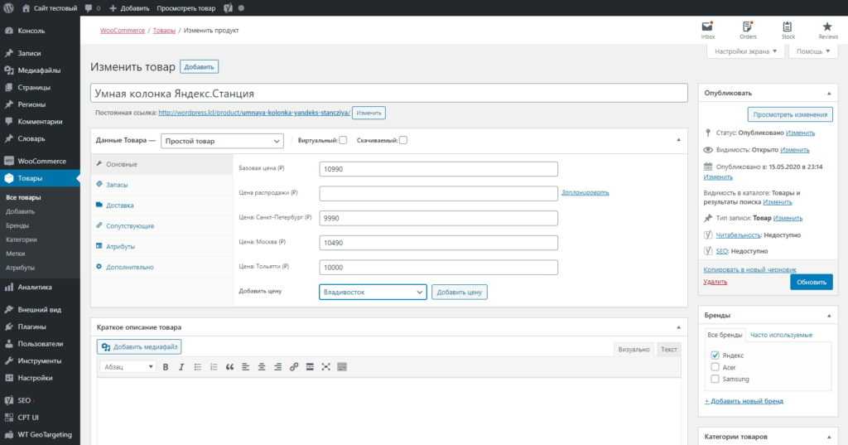This screenshot has width=848, height=445.
Task: Click the Удалить link
Action: click(715, 282)
